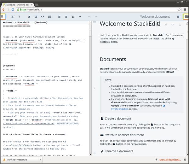Screen dimensions: 189x164
Task: Redo the last edit
Action: pyautogui.click(x=96, y=17)
